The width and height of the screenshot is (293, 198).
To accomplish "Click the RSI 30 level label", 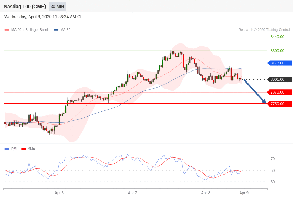I will click(273, 182).
